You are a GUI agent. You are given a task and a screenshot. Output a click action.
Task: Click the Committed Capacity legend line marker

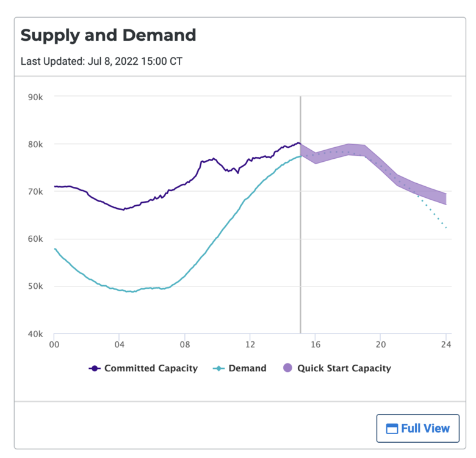click(x=95, y=368)
